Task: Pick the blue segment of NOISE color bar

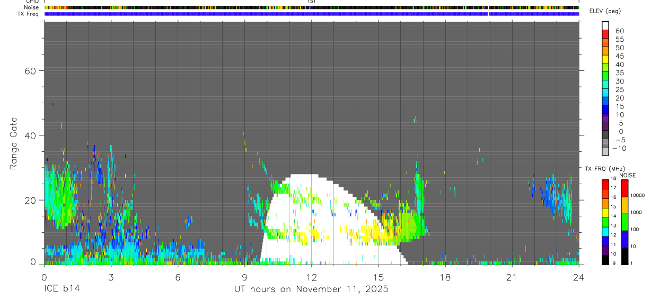Action: [624, 239]
